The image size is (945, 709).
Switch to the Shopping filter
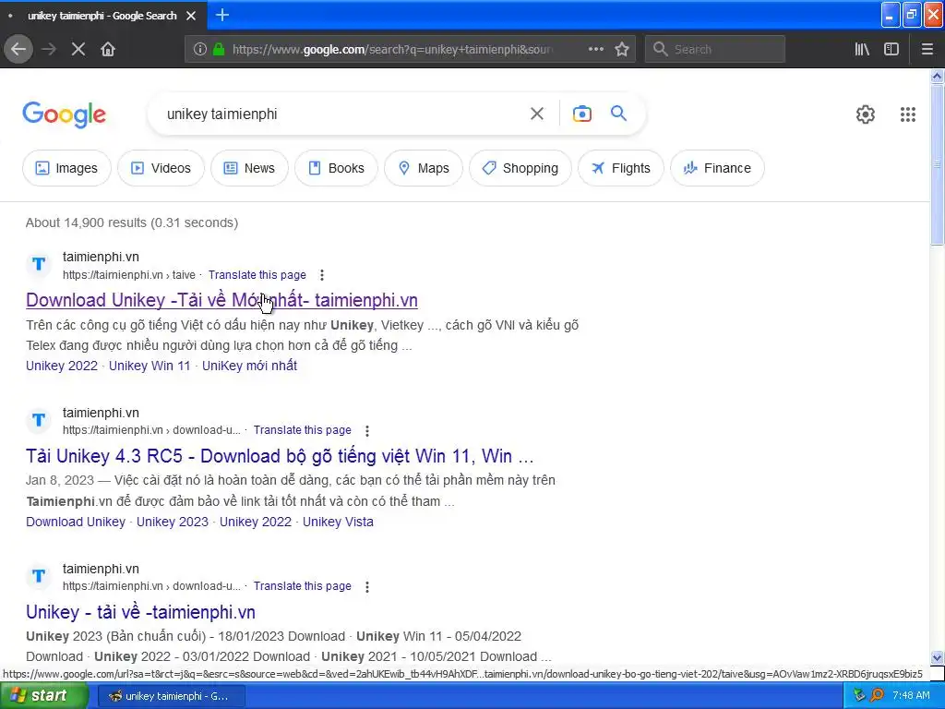[520, 168]
